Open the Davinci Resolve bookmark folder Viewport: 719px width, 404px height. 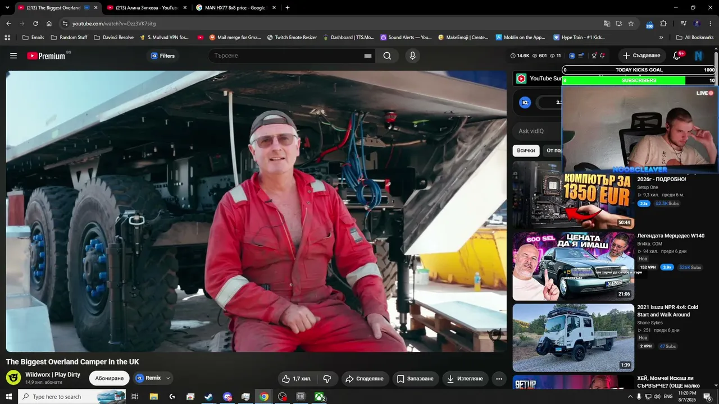pos(113,38)
